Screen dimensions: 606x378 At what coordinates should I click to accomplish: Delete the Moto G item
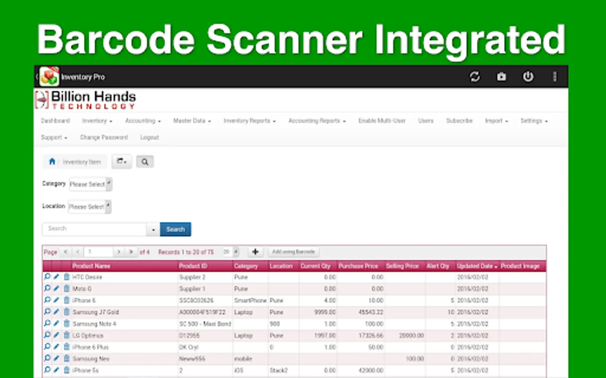pos(66,289)
